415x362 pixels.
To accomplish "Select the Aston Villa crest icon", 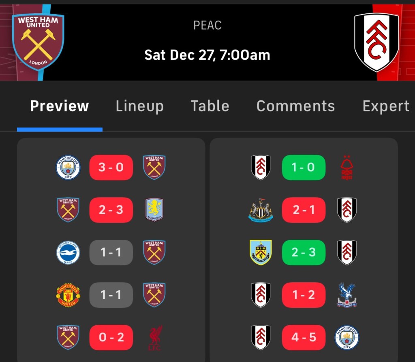I will pos(154,210).
